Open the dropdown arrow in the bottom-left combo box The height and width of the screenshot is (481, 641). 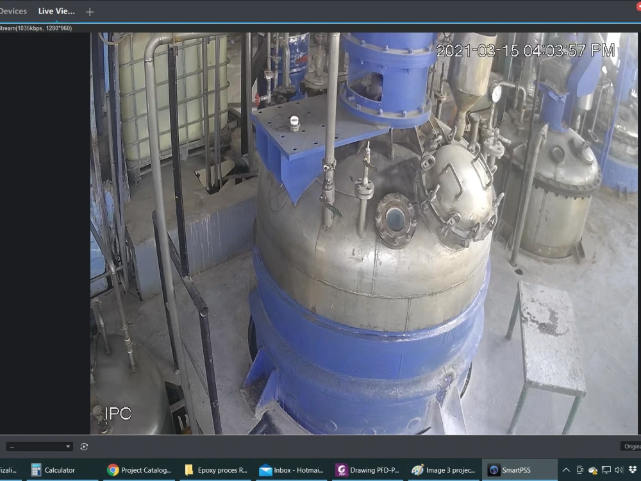click(67, 446)
